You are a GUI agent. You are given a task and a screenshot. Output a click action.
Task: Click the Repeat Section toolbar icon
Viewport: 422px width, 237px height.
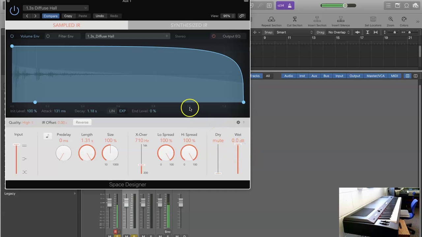click(x=271, y=19)
